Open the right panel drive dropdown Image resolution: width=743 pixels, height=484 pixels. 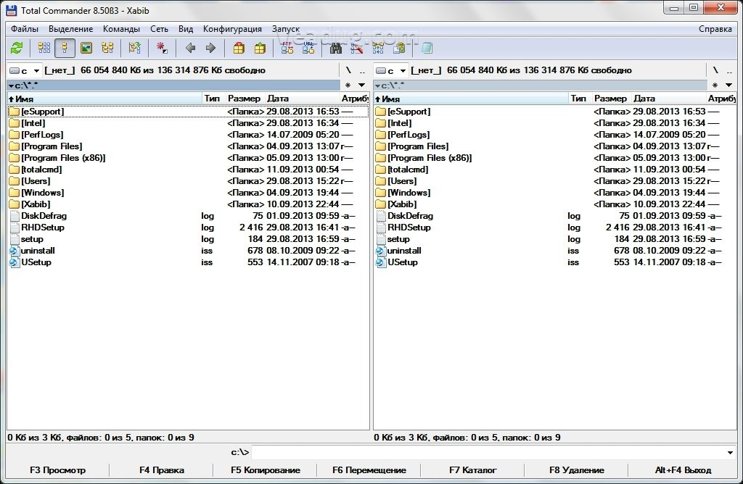[x=391, y=70]
